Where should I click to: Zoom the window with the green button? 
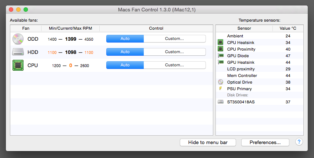[x=26, y=10]
